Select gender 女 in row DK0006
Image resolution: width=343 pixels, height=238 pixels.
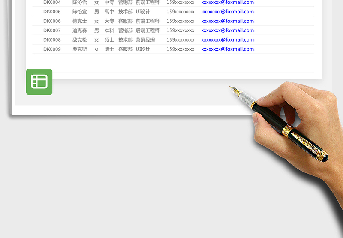(96, 21)
